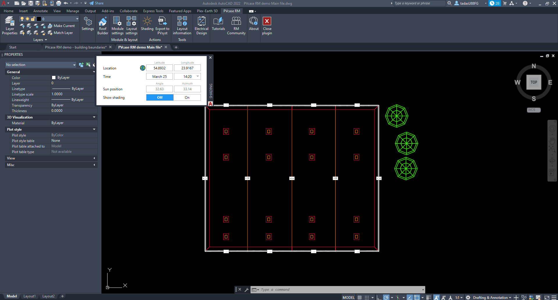The height and width of the screenshot is (300, 558).
Task: Toggle Polar Tracking in status bar
Action: [386, 297]
